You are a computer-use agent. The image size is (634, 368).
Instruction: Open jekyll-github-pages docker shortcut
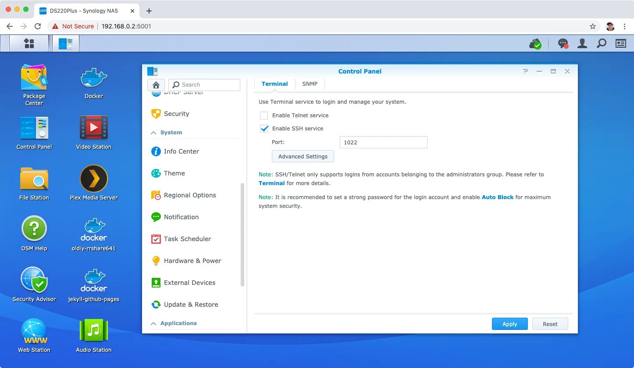click(94, 286)
